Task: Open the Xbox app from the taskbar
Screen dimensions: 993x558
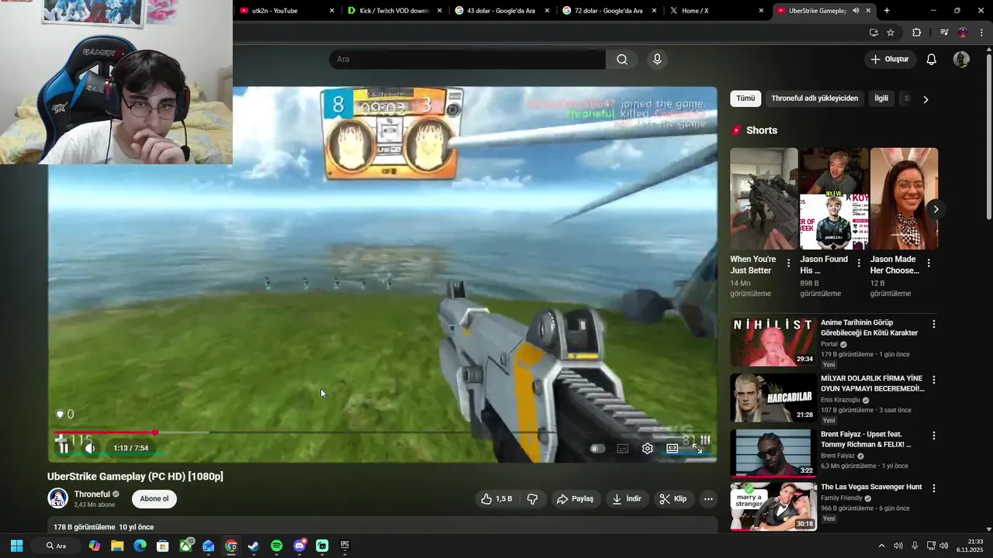Action: pyautogui.click(x=186, y=546)
